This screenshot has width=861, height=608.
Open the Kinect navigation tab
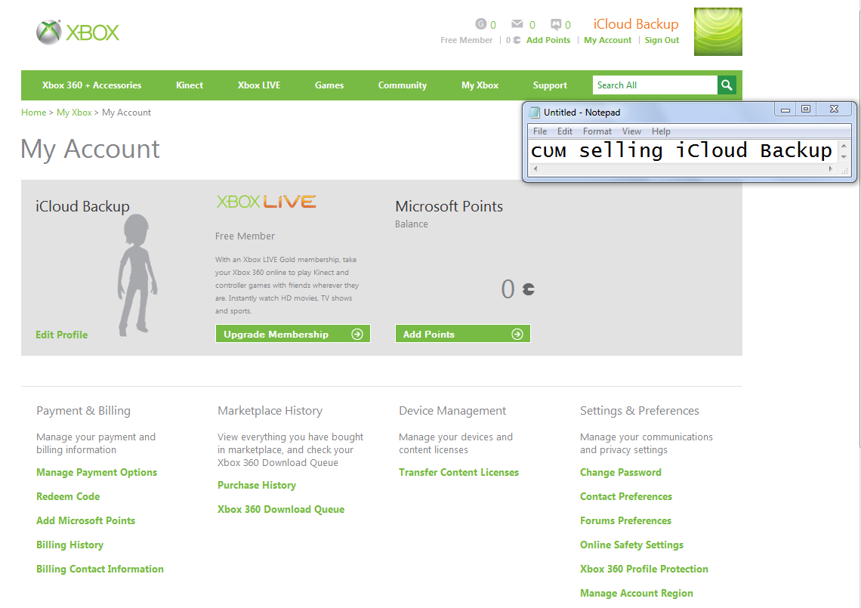tap(190, 85)
